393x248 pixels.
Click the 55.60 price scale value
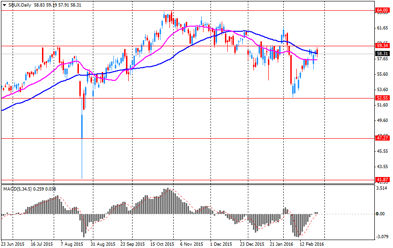pos(382,74)
